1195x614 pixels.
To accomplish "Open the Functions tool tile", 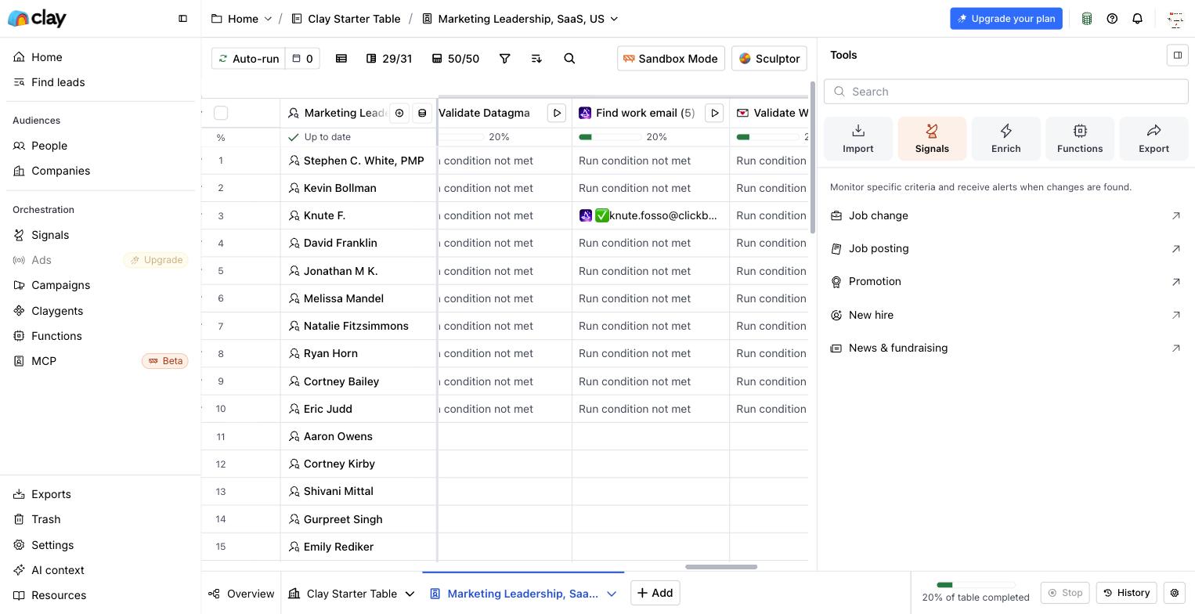I will [1080, 139].
